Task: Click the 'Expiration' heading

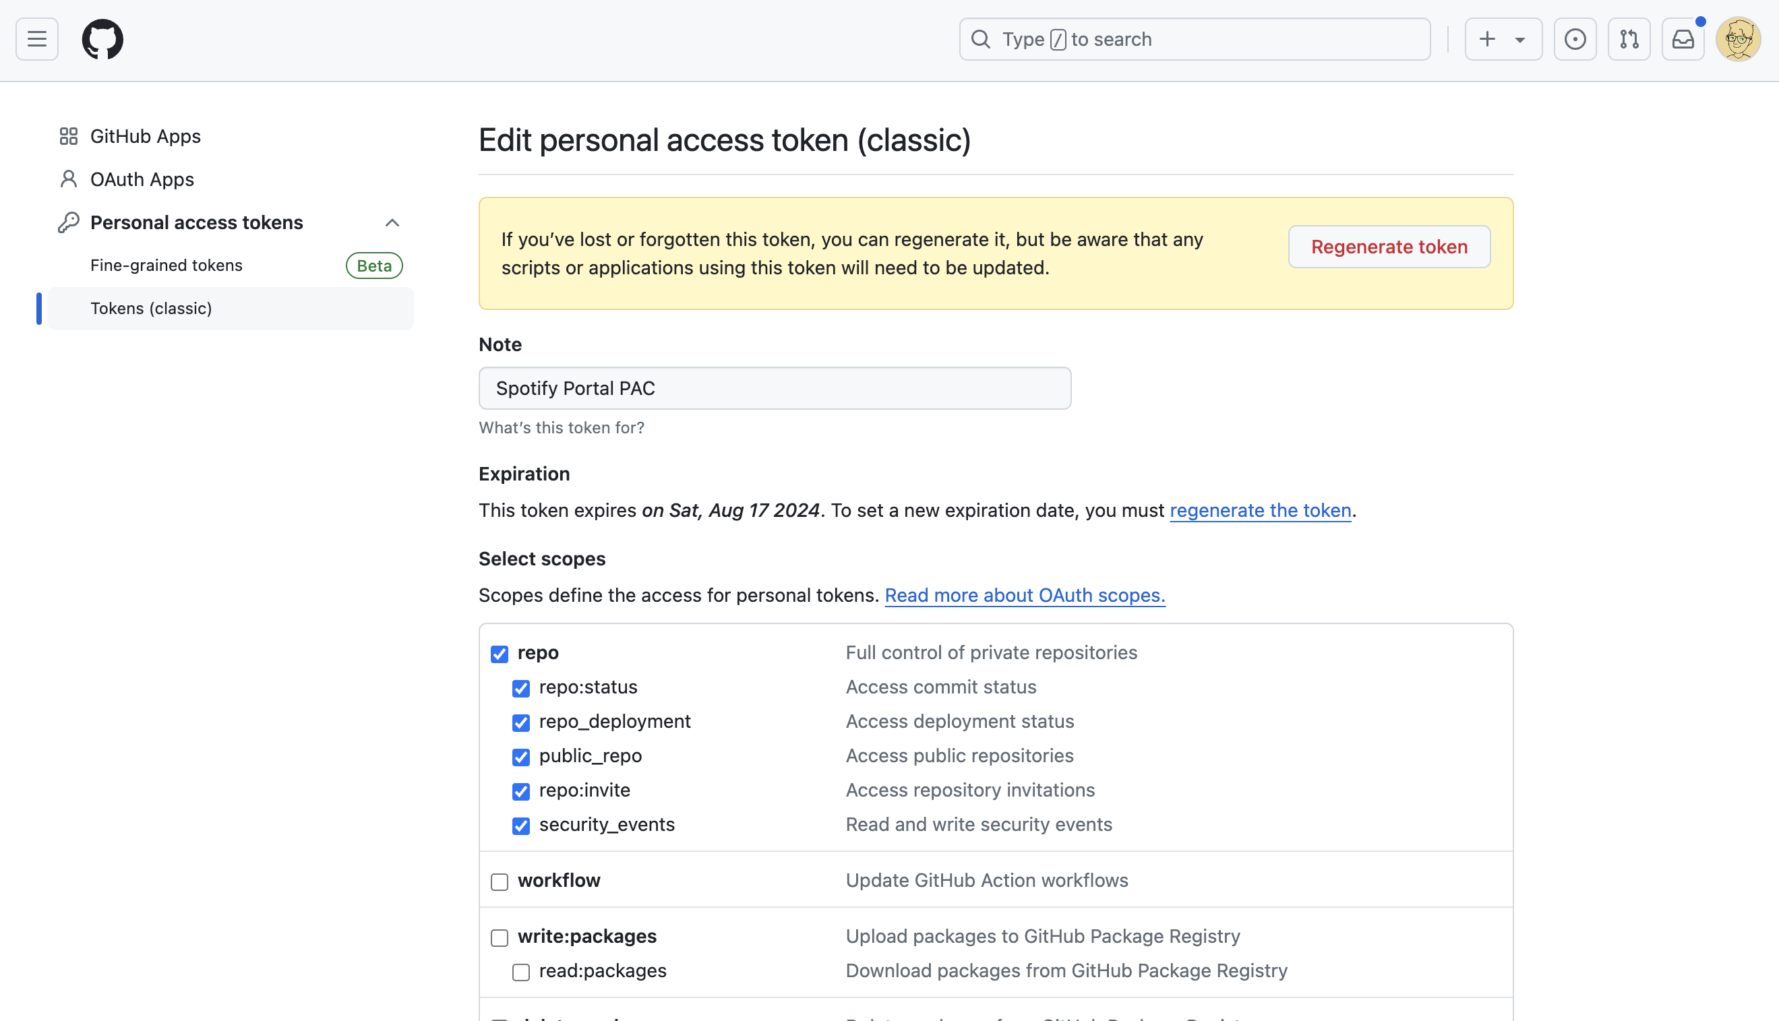Action: (x=524, y=474)
